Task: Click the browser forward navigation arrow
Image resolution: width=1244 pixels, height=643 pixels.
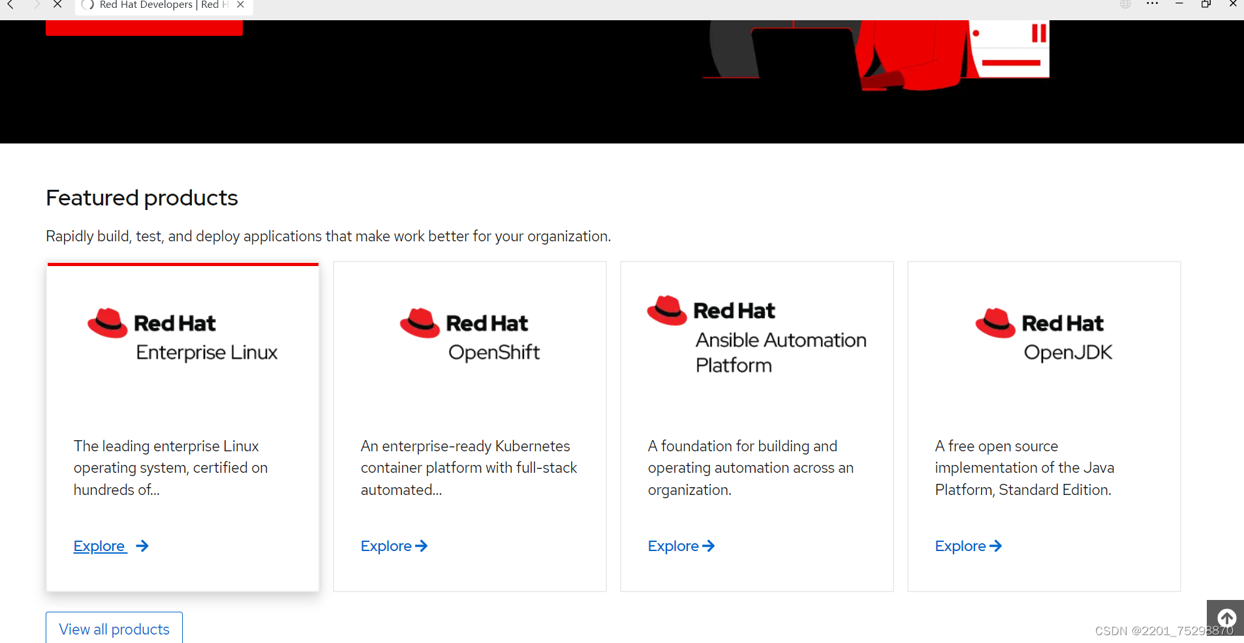Action: coord(37,5)
